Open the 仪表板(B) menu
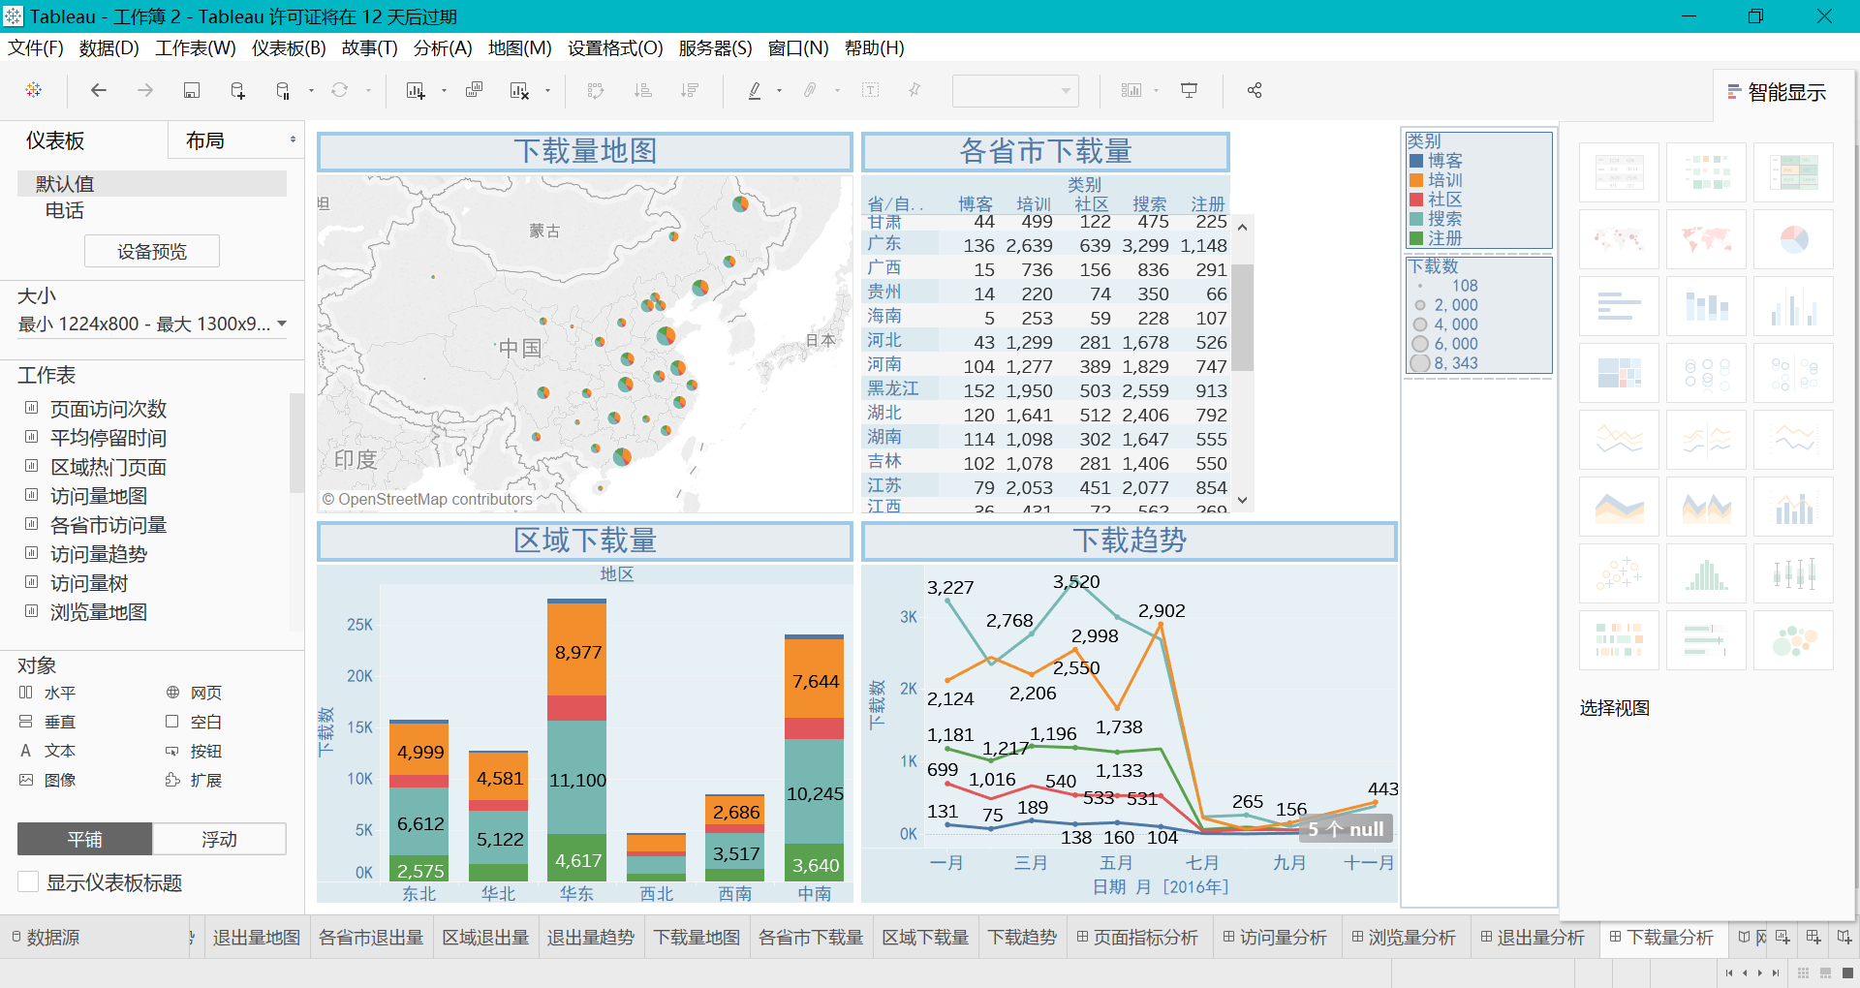 (289, 47)
